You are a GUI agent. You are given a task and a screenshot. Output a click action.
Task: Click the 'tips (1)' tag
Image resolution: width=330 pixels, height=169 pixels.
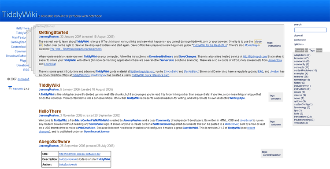click(x=298, y=110)
